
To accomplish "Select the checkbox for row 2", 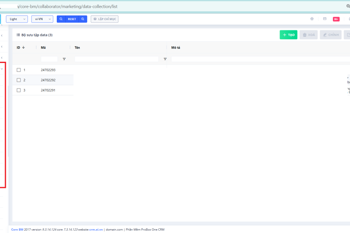I will click(x=19, y=80).
